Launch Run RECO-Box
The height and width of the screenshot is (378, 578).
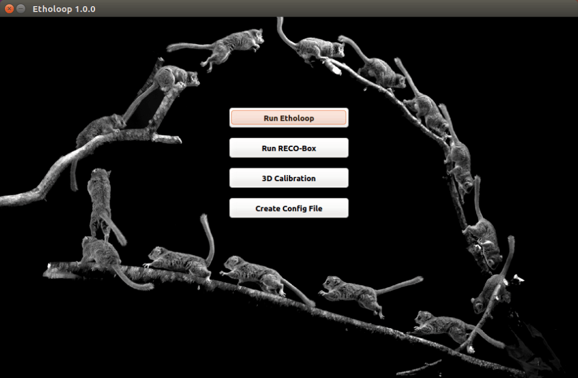pos(288,148)
